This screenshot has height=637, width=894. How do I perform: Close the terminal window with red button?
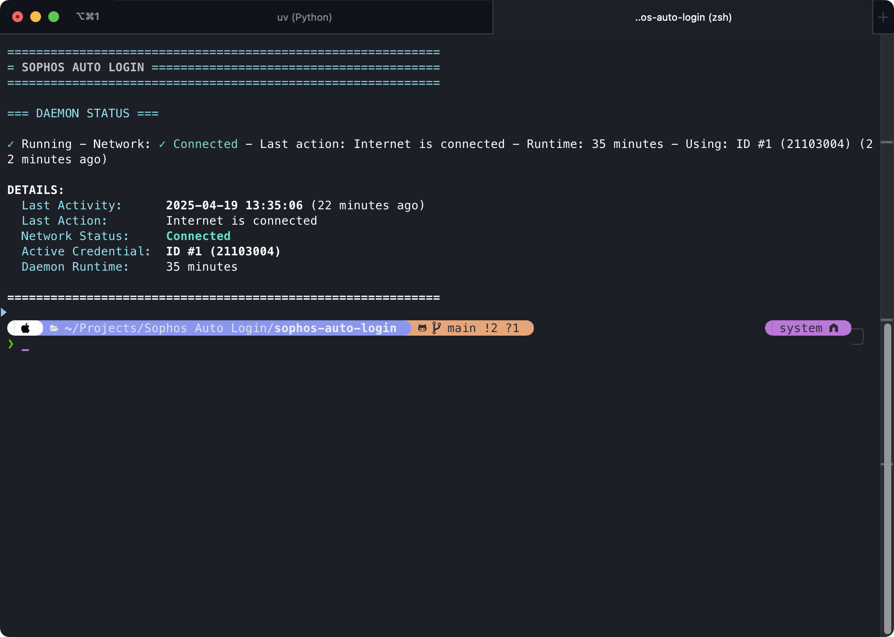click(x=18, y=17)
